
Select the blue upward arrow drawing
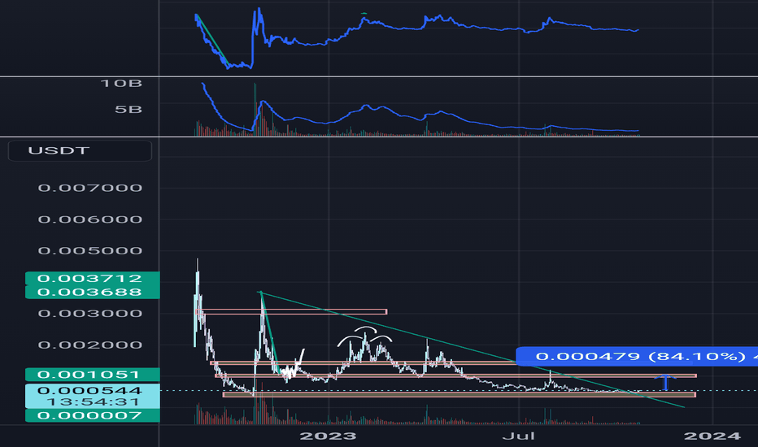tap(665, 382)
